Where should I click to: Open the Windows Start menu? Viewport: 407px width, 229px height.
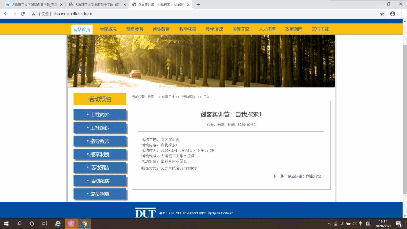(6, 224)
